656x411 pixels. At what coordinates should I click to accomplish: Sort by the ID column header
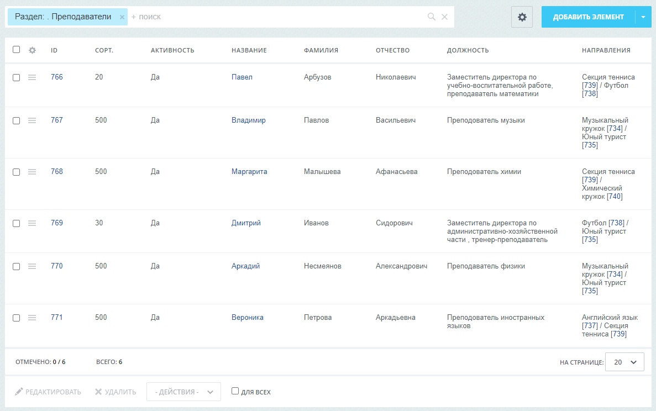click(54, 50)
